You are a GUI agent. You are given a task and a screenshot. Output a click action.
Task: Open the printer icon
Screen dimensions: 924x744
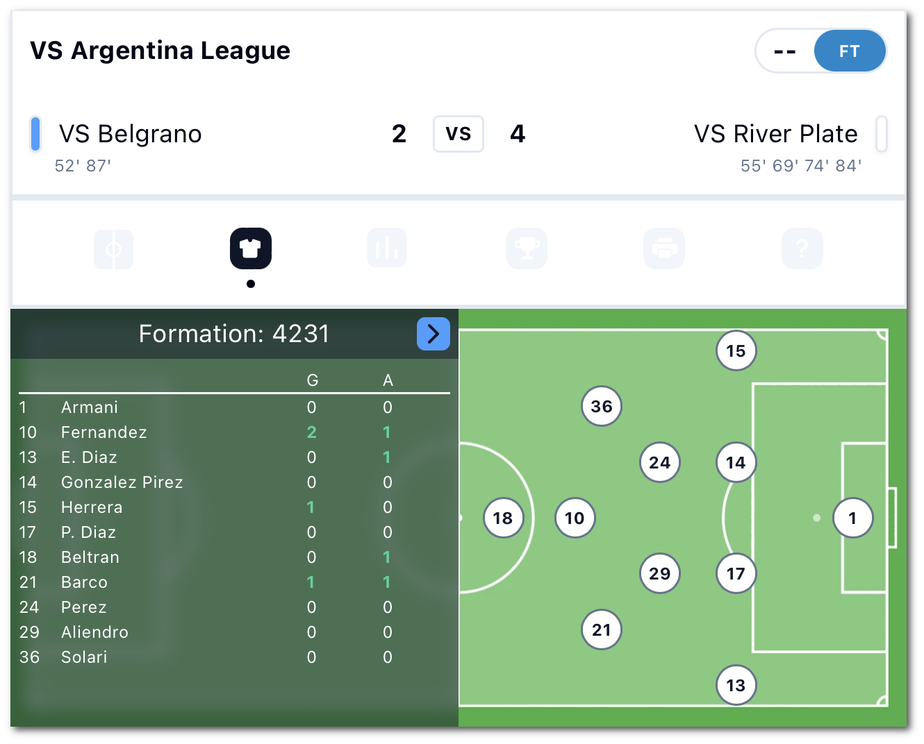point(664,248)
